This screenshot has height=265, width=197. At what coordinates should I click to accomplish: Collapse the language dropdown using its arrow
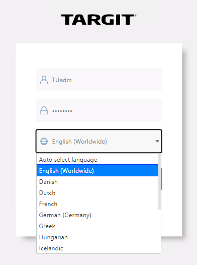click(x=157, y=141)
